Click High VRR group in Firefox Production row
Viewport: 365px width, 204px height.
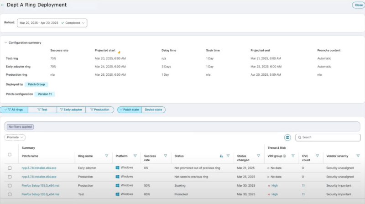[275, 186]
